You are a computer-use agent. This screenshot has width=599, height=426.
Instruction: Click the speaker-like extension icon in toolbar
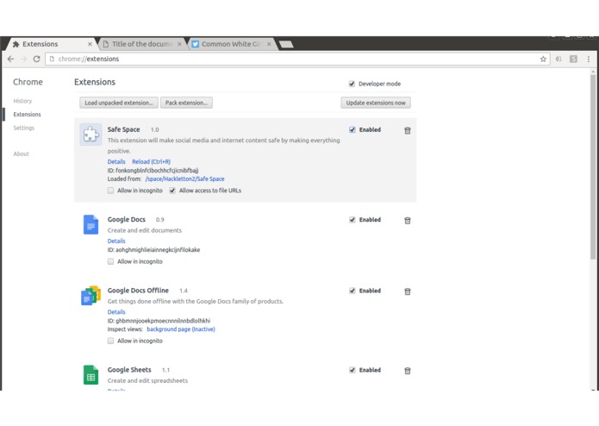tap(558, 59)
